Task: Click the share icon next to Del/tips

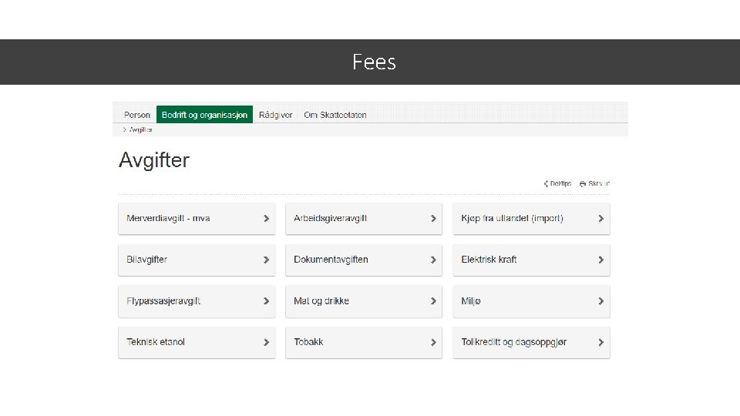Action: pos(546,184)
